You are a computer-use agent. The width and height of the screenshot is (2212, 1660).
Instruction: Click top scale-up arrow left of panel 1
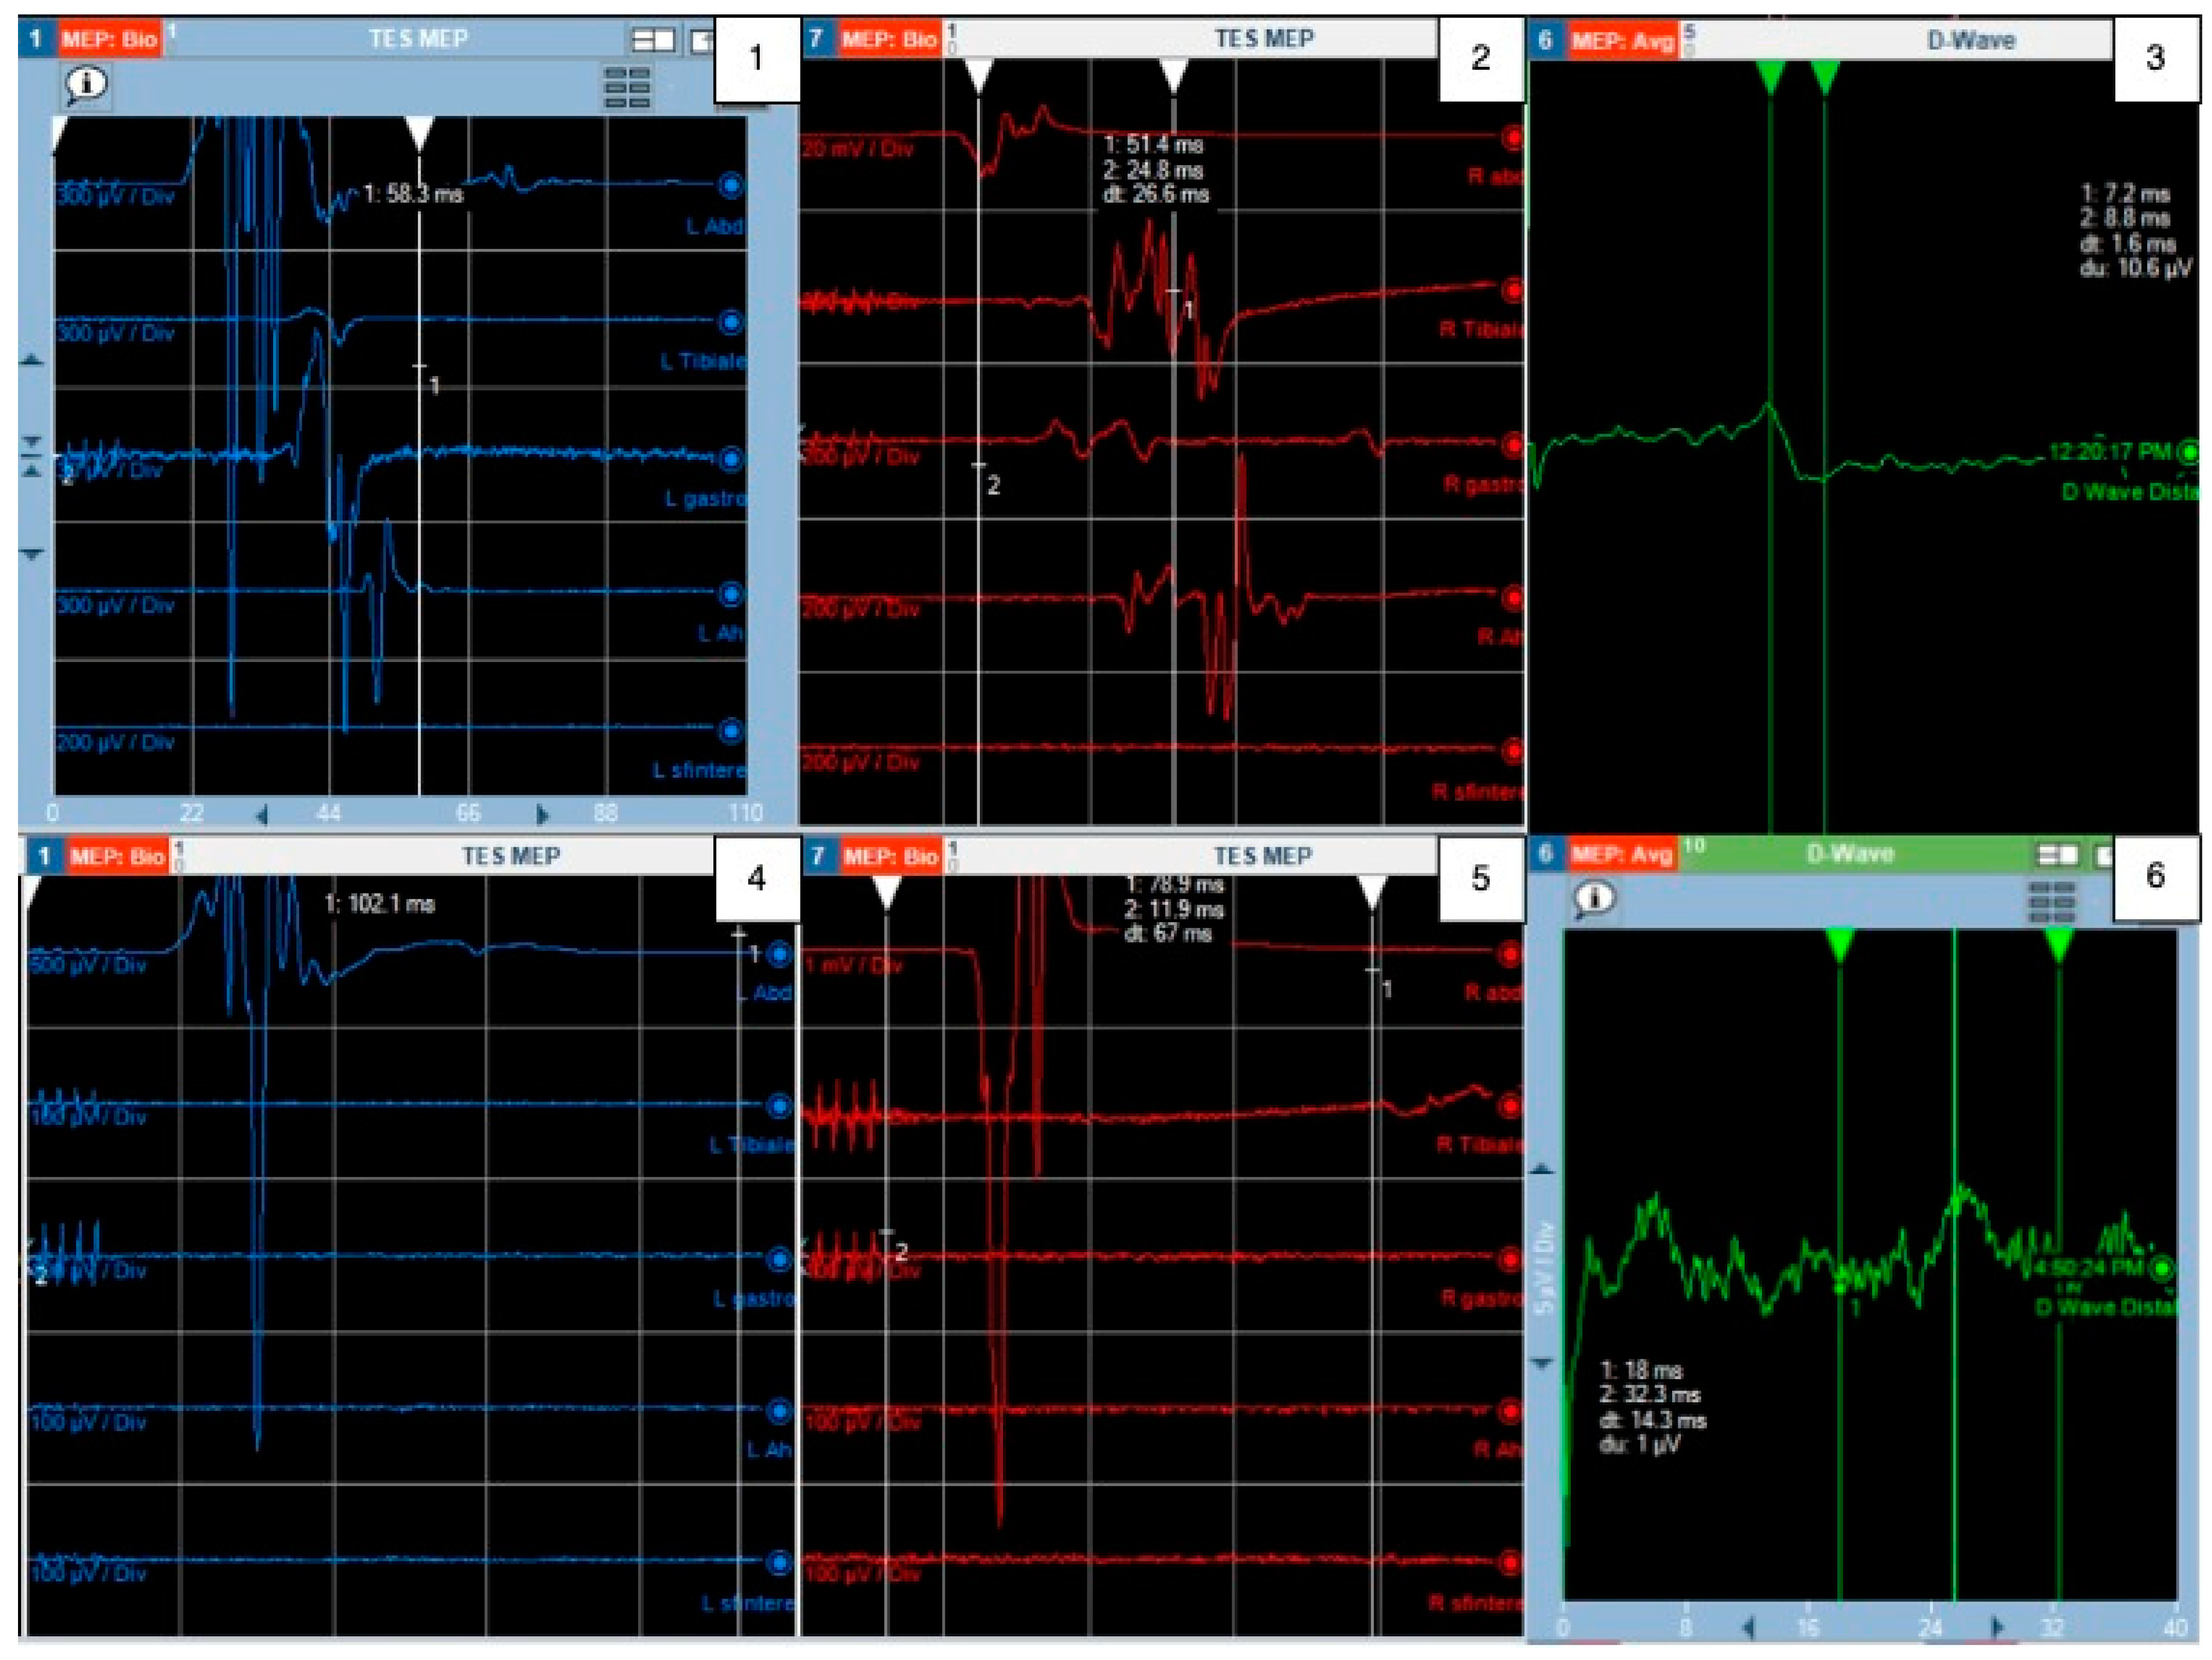(33, 360)
